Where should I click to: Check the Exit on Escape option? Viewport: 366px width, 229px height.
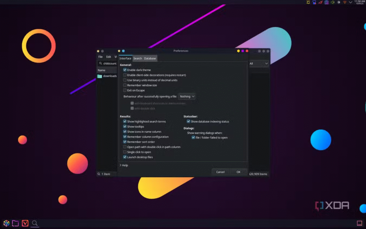[x=125, y=91]
